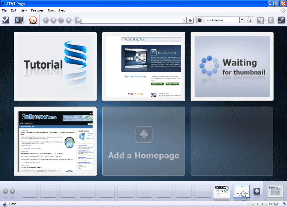Image resolution: width=287 pixels, height=207 pixels.
Task: Expand the search history dropdown arrow
Action: pos(241,20)
